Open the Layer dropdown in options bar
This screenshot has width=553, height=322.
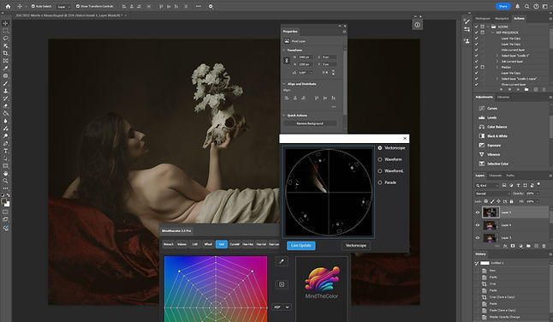(64, 6)
